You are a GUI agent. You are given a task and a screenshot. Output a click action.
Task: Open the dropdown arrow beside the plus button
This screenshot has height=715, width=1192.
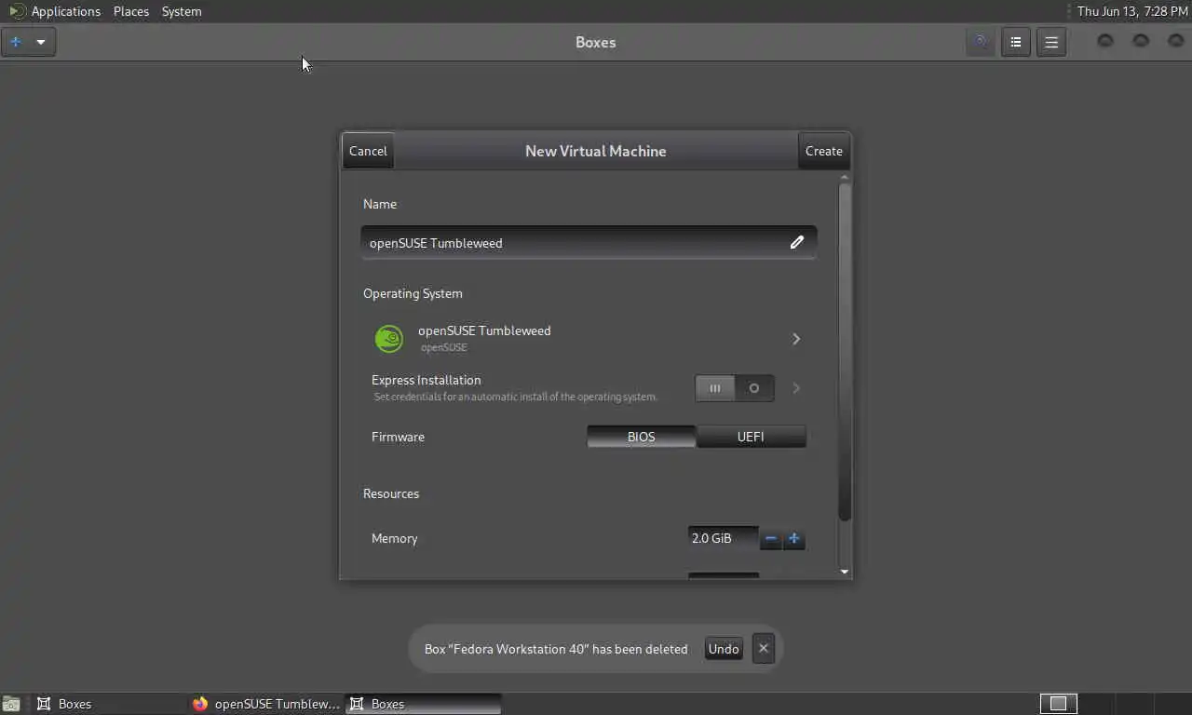coord(41,42)
